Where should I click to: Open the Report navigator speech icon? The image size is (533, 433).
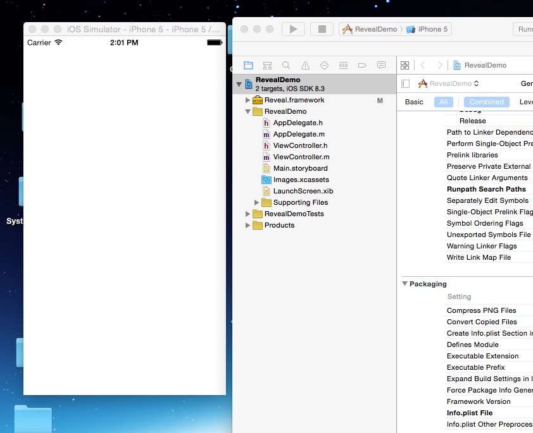pos(382,65)
